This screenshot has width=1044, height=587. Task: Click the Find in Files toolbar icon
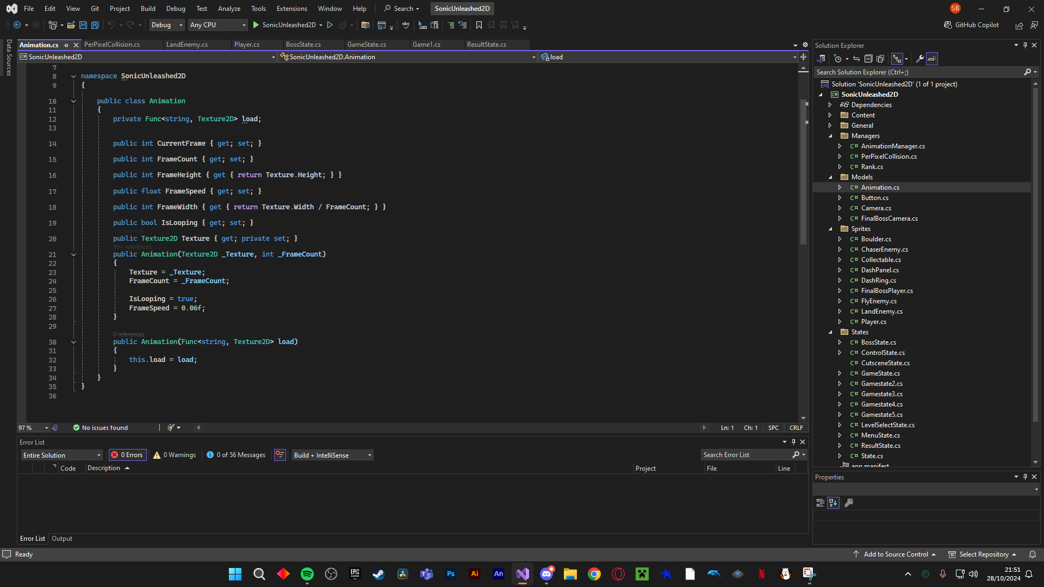[x=365, y=25]
